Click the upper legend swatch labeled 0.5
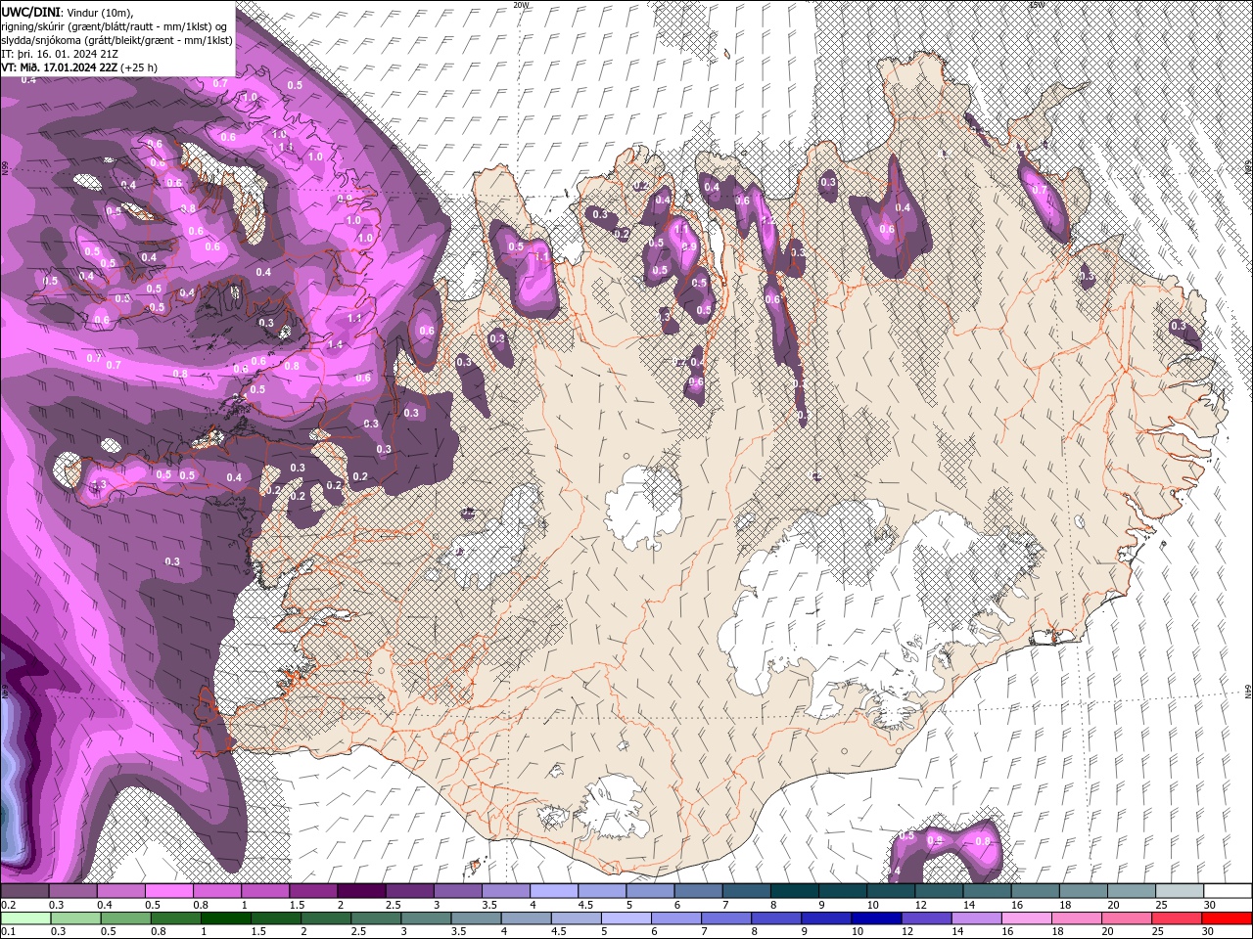Screen dimensions: 1253x939 tap(168, 891)
